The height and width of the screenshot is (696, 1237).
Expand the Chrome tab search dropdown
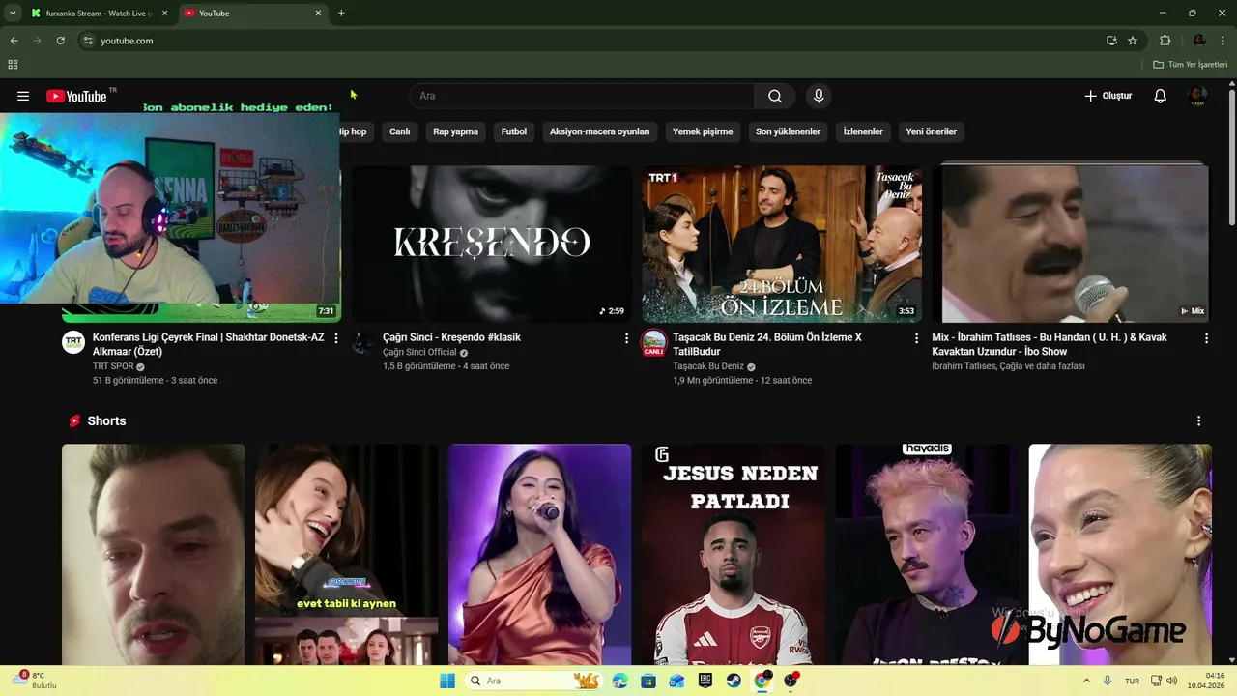point(13,14)
